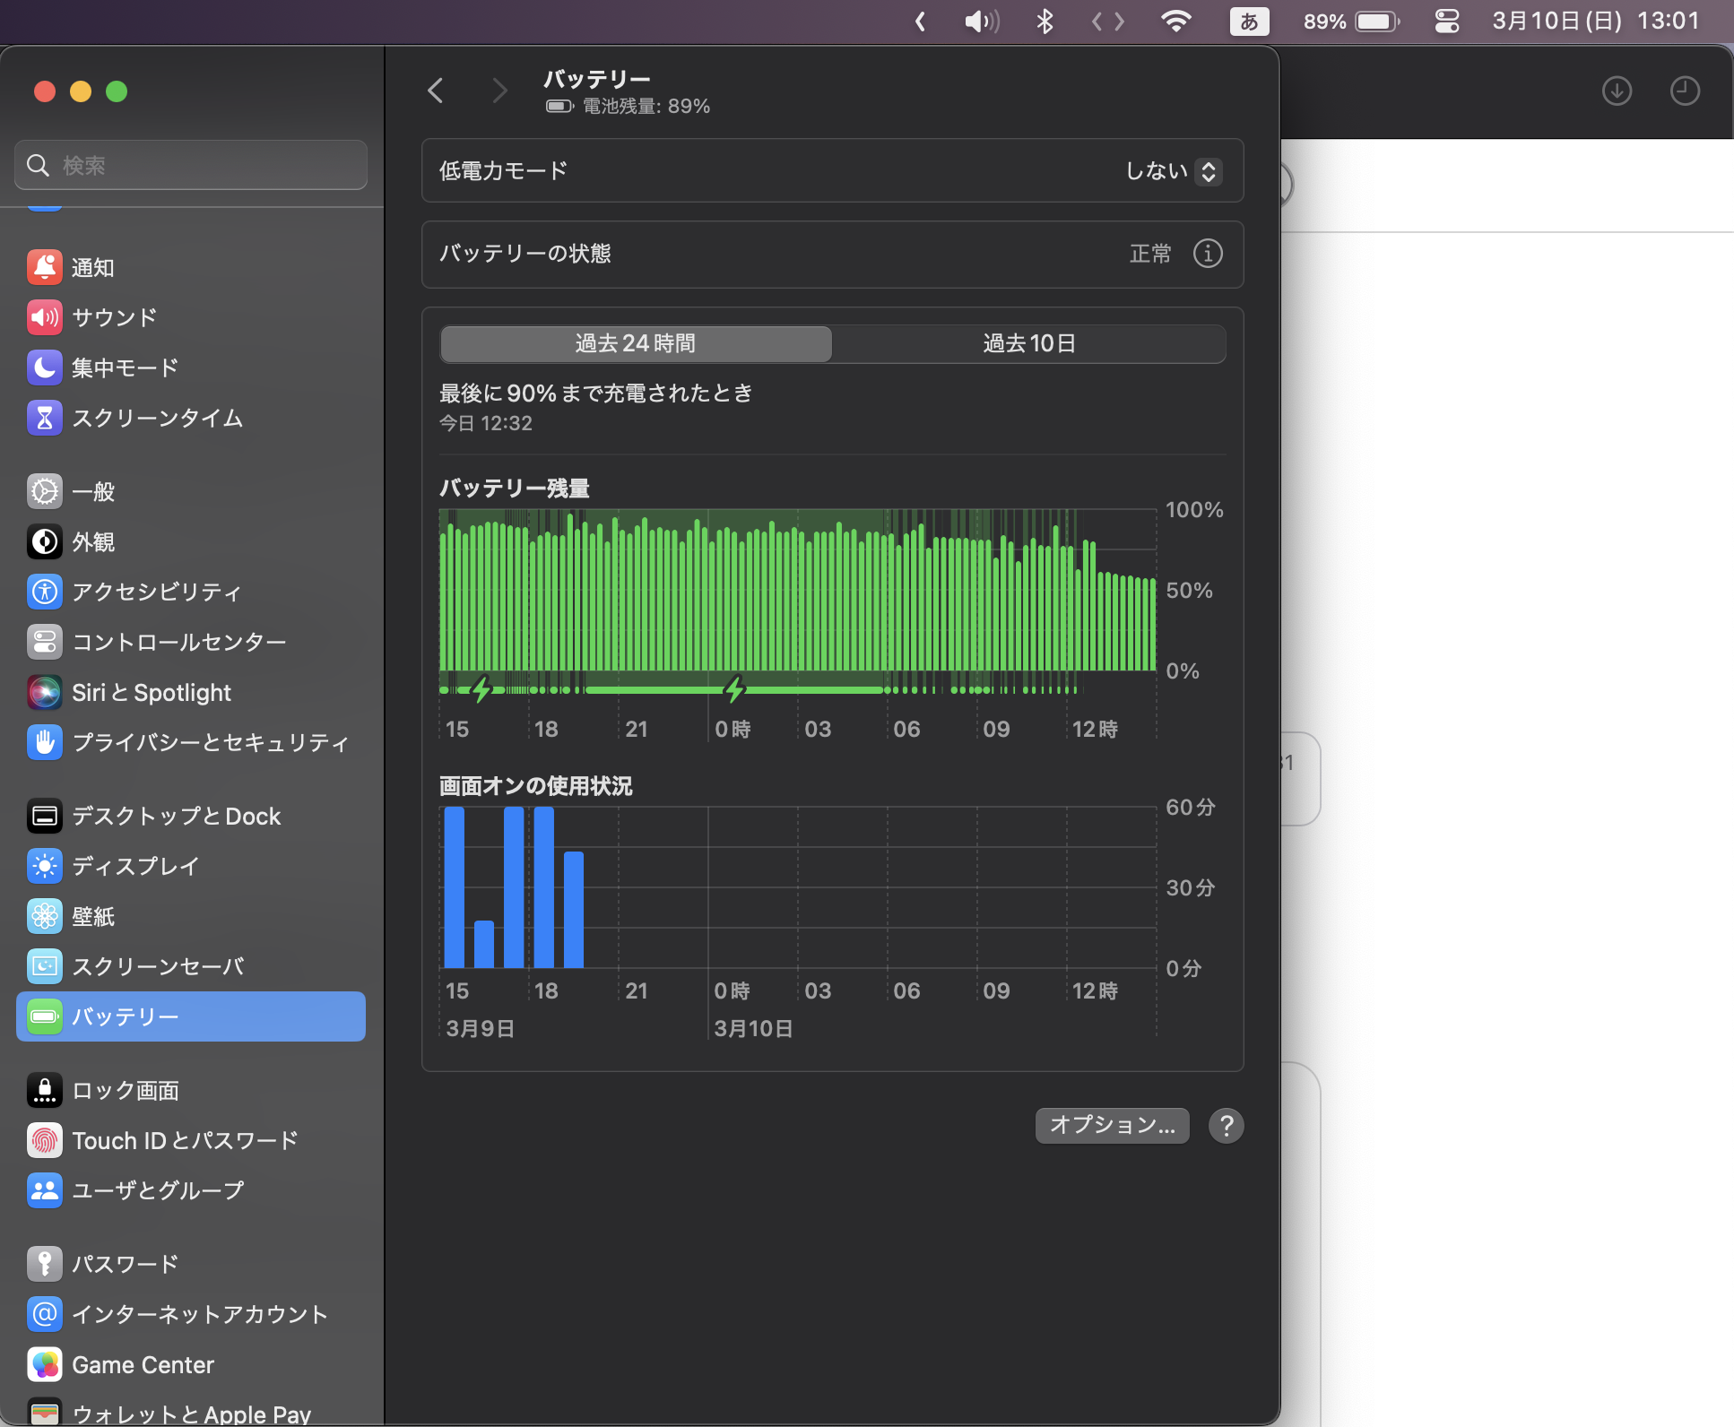Open the サウンド sound settings icon
Image resolution: width=1734 pixels, height=1427 pixels.
pyautogui.click(x=45, y=317)
